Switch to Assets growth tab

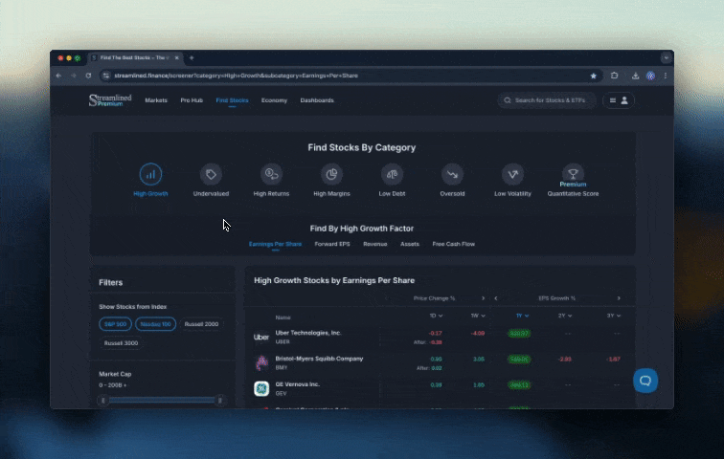coord(410,244)
